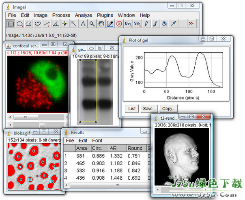Click left arrow of Results scrollbar
Viewport: 245px width, 200px height.
pyautogui.click(x=67, y=185)
